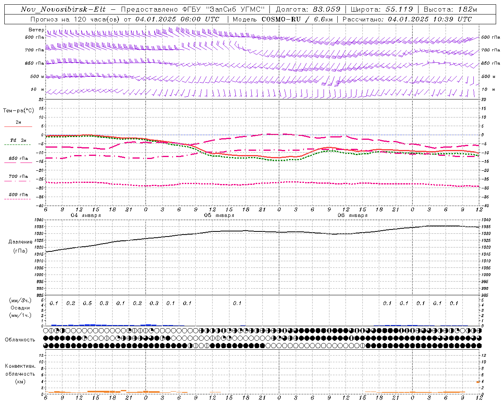Click the date label 05 января
Screen dimensions: 502x401
219,215
